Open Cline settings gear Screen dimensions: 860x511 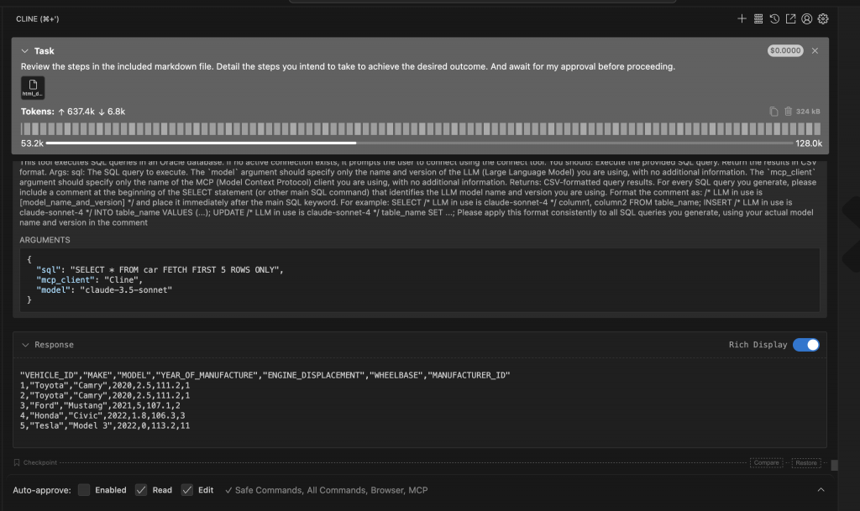(823, 18)
